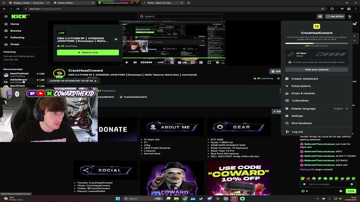The width and height of the screenshot is (360, 202).
Task: Reload the page in browser
Action: coord(18,9)
